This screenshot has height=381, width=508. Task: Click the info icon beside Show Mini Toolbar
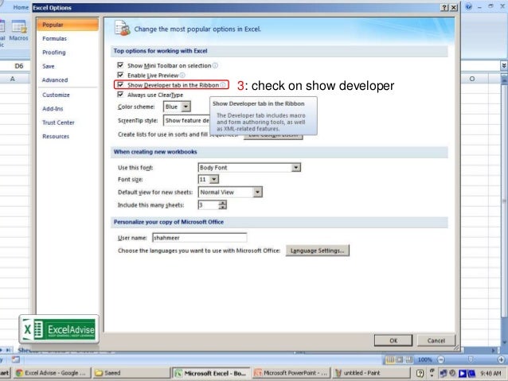pos(215,65)
